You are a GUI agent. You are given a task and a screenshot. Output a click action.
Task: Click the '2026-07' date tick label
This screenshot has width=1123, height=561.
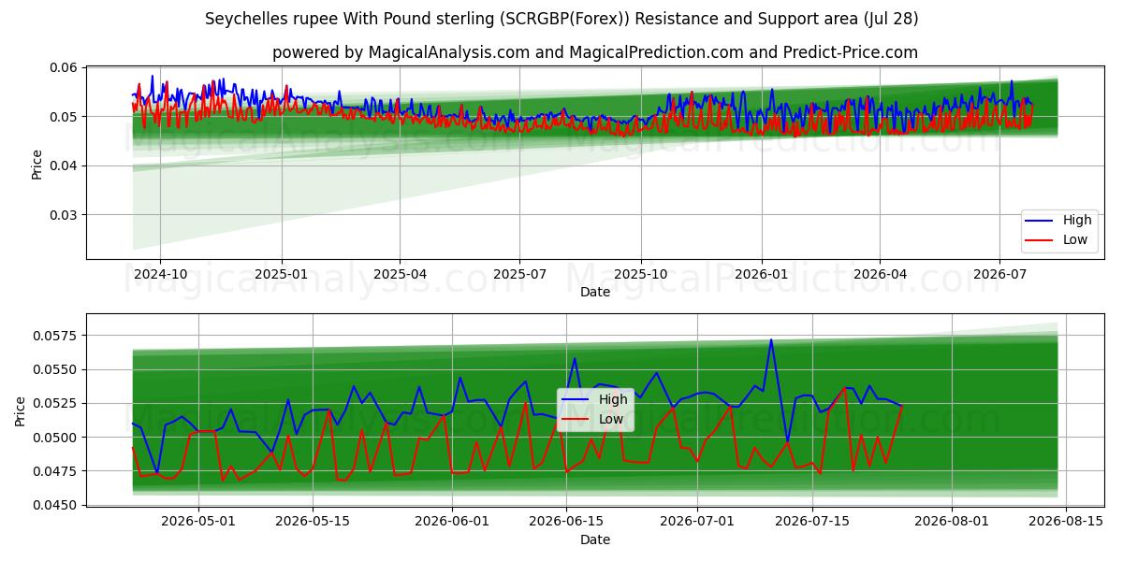pyautogui.click(x=999, y=275)
